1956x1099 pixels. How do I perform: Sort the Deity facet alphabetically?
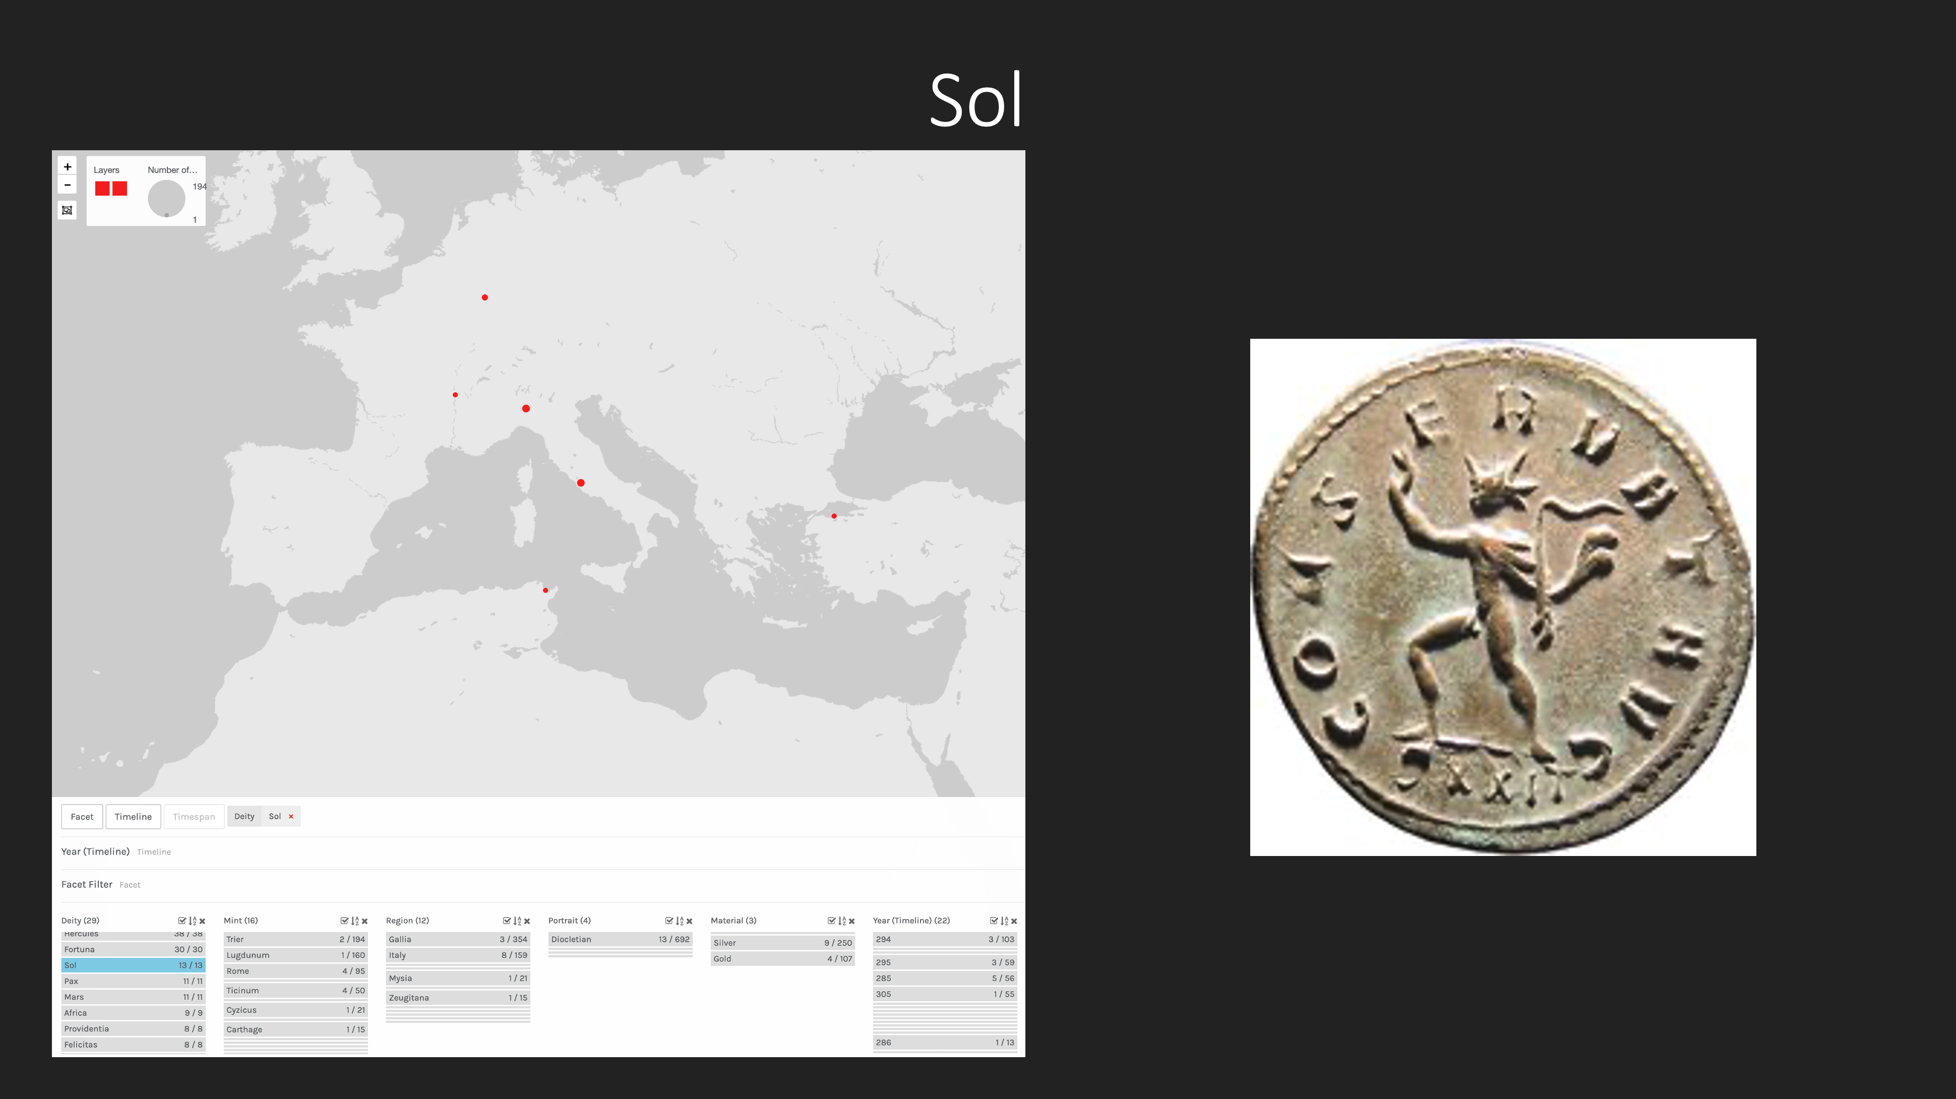(192, 921)
